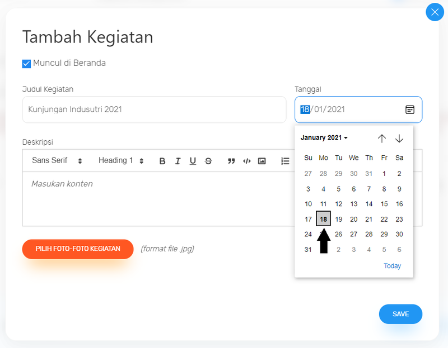Select the month segment of Tanggal field
The height and width of the screenshot is (348, 448).
pyautogui.click(x=320, y=109)
